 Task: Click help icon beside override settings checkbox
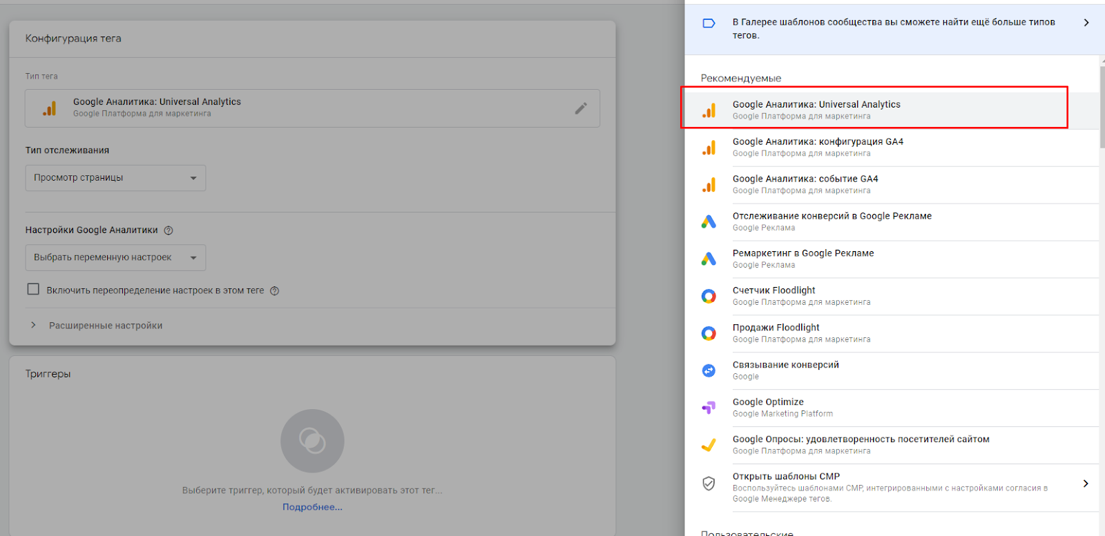[x=274, y=291]
